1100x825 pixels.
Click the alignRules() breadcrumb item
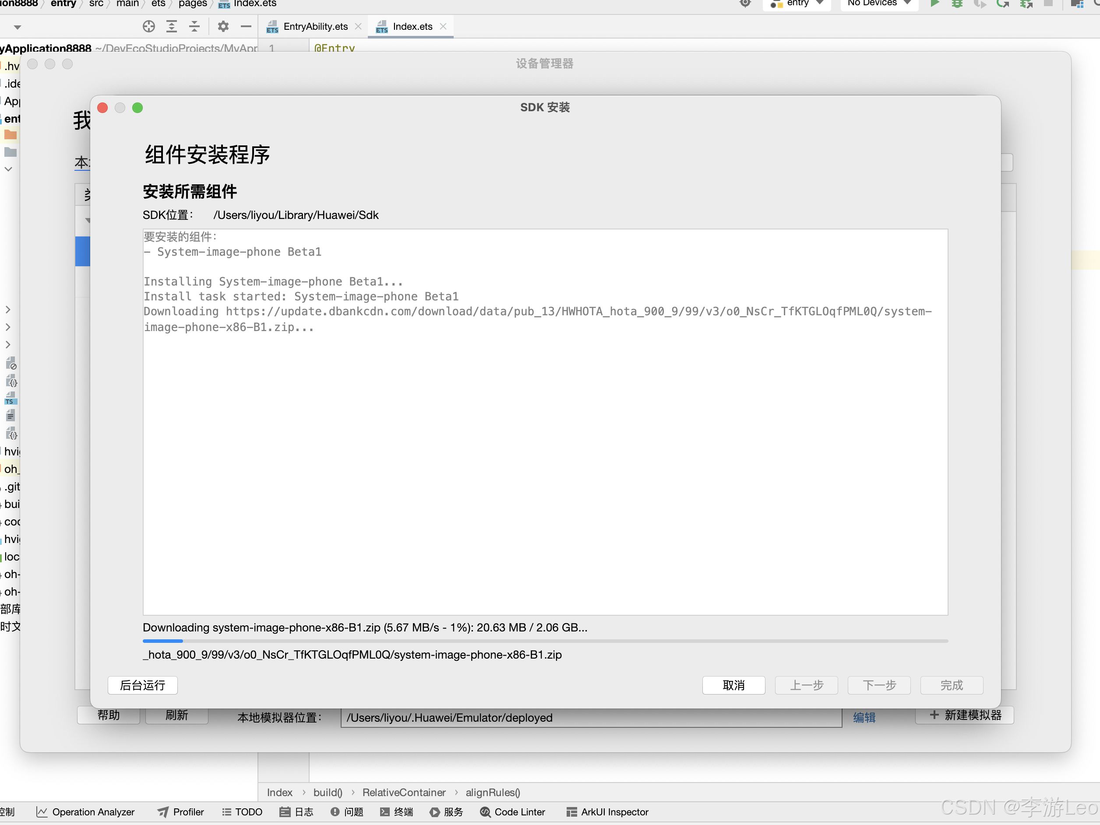493,793
